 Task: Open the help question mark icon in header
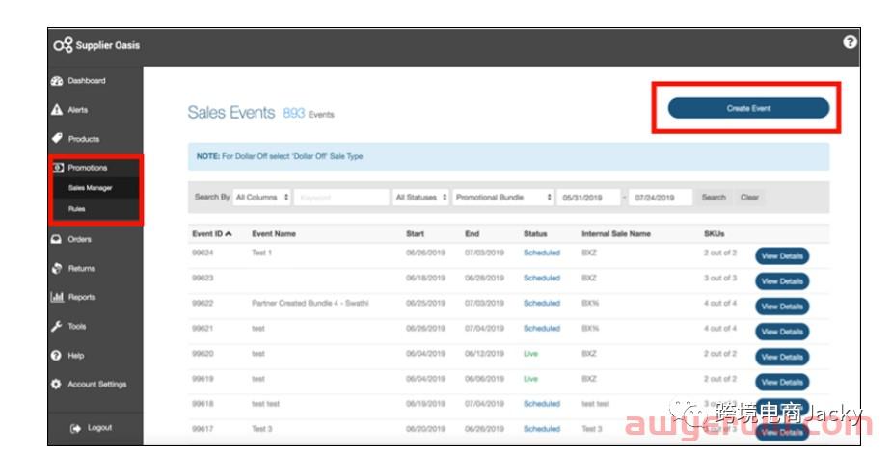point(850,42)
